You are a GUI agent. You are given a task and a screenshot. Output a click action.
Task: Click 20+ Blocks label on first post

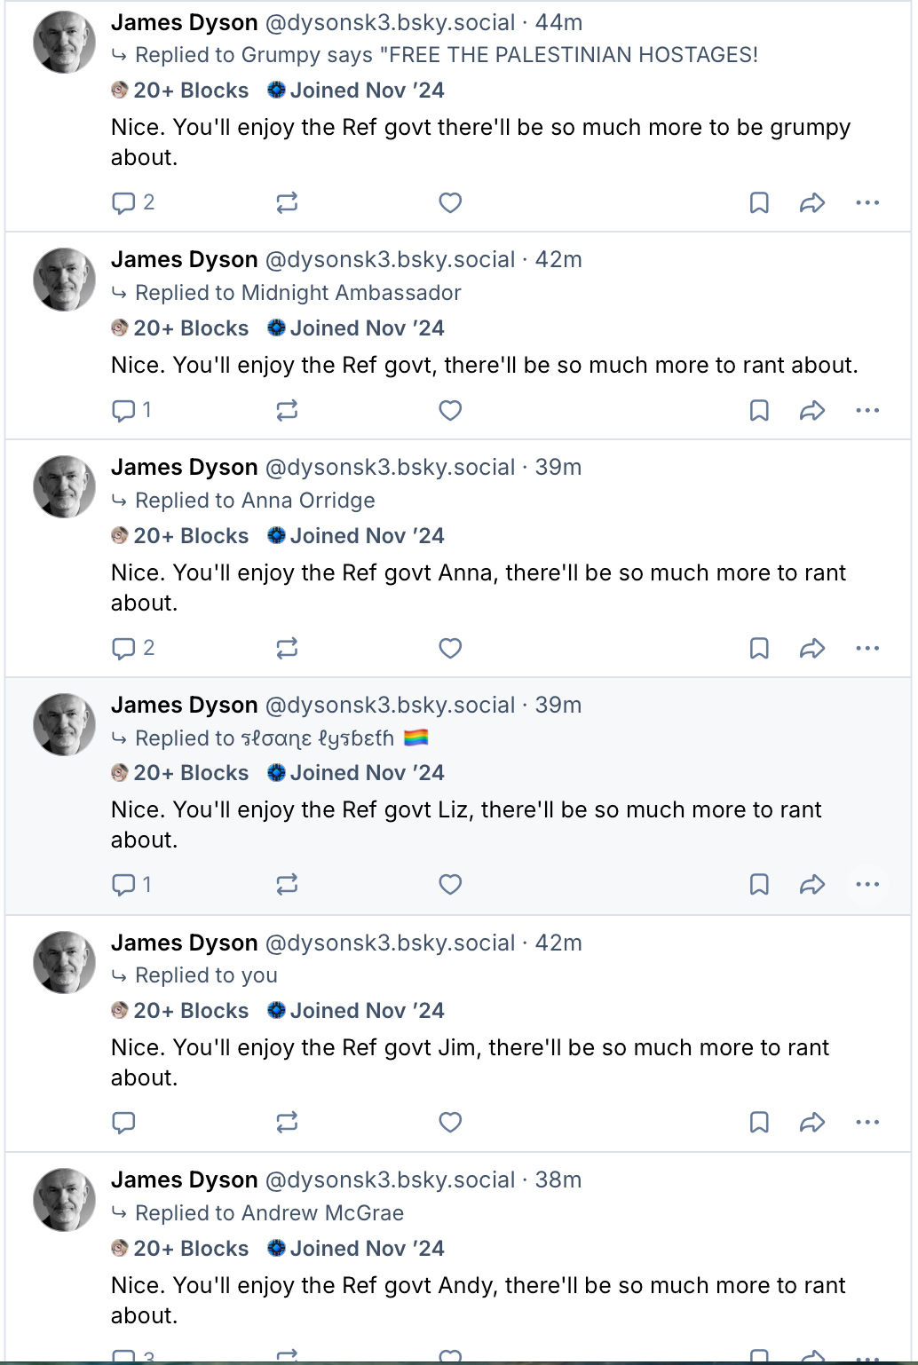[x=180, y=91]
